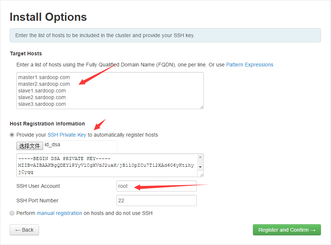Grab the resize handle of Target Hosts box
This screenshot has height=245, width=331.
(x=202, y=107)
